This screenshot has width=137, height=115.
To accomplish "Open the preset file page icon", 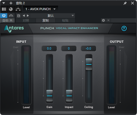I will [19, 16].
